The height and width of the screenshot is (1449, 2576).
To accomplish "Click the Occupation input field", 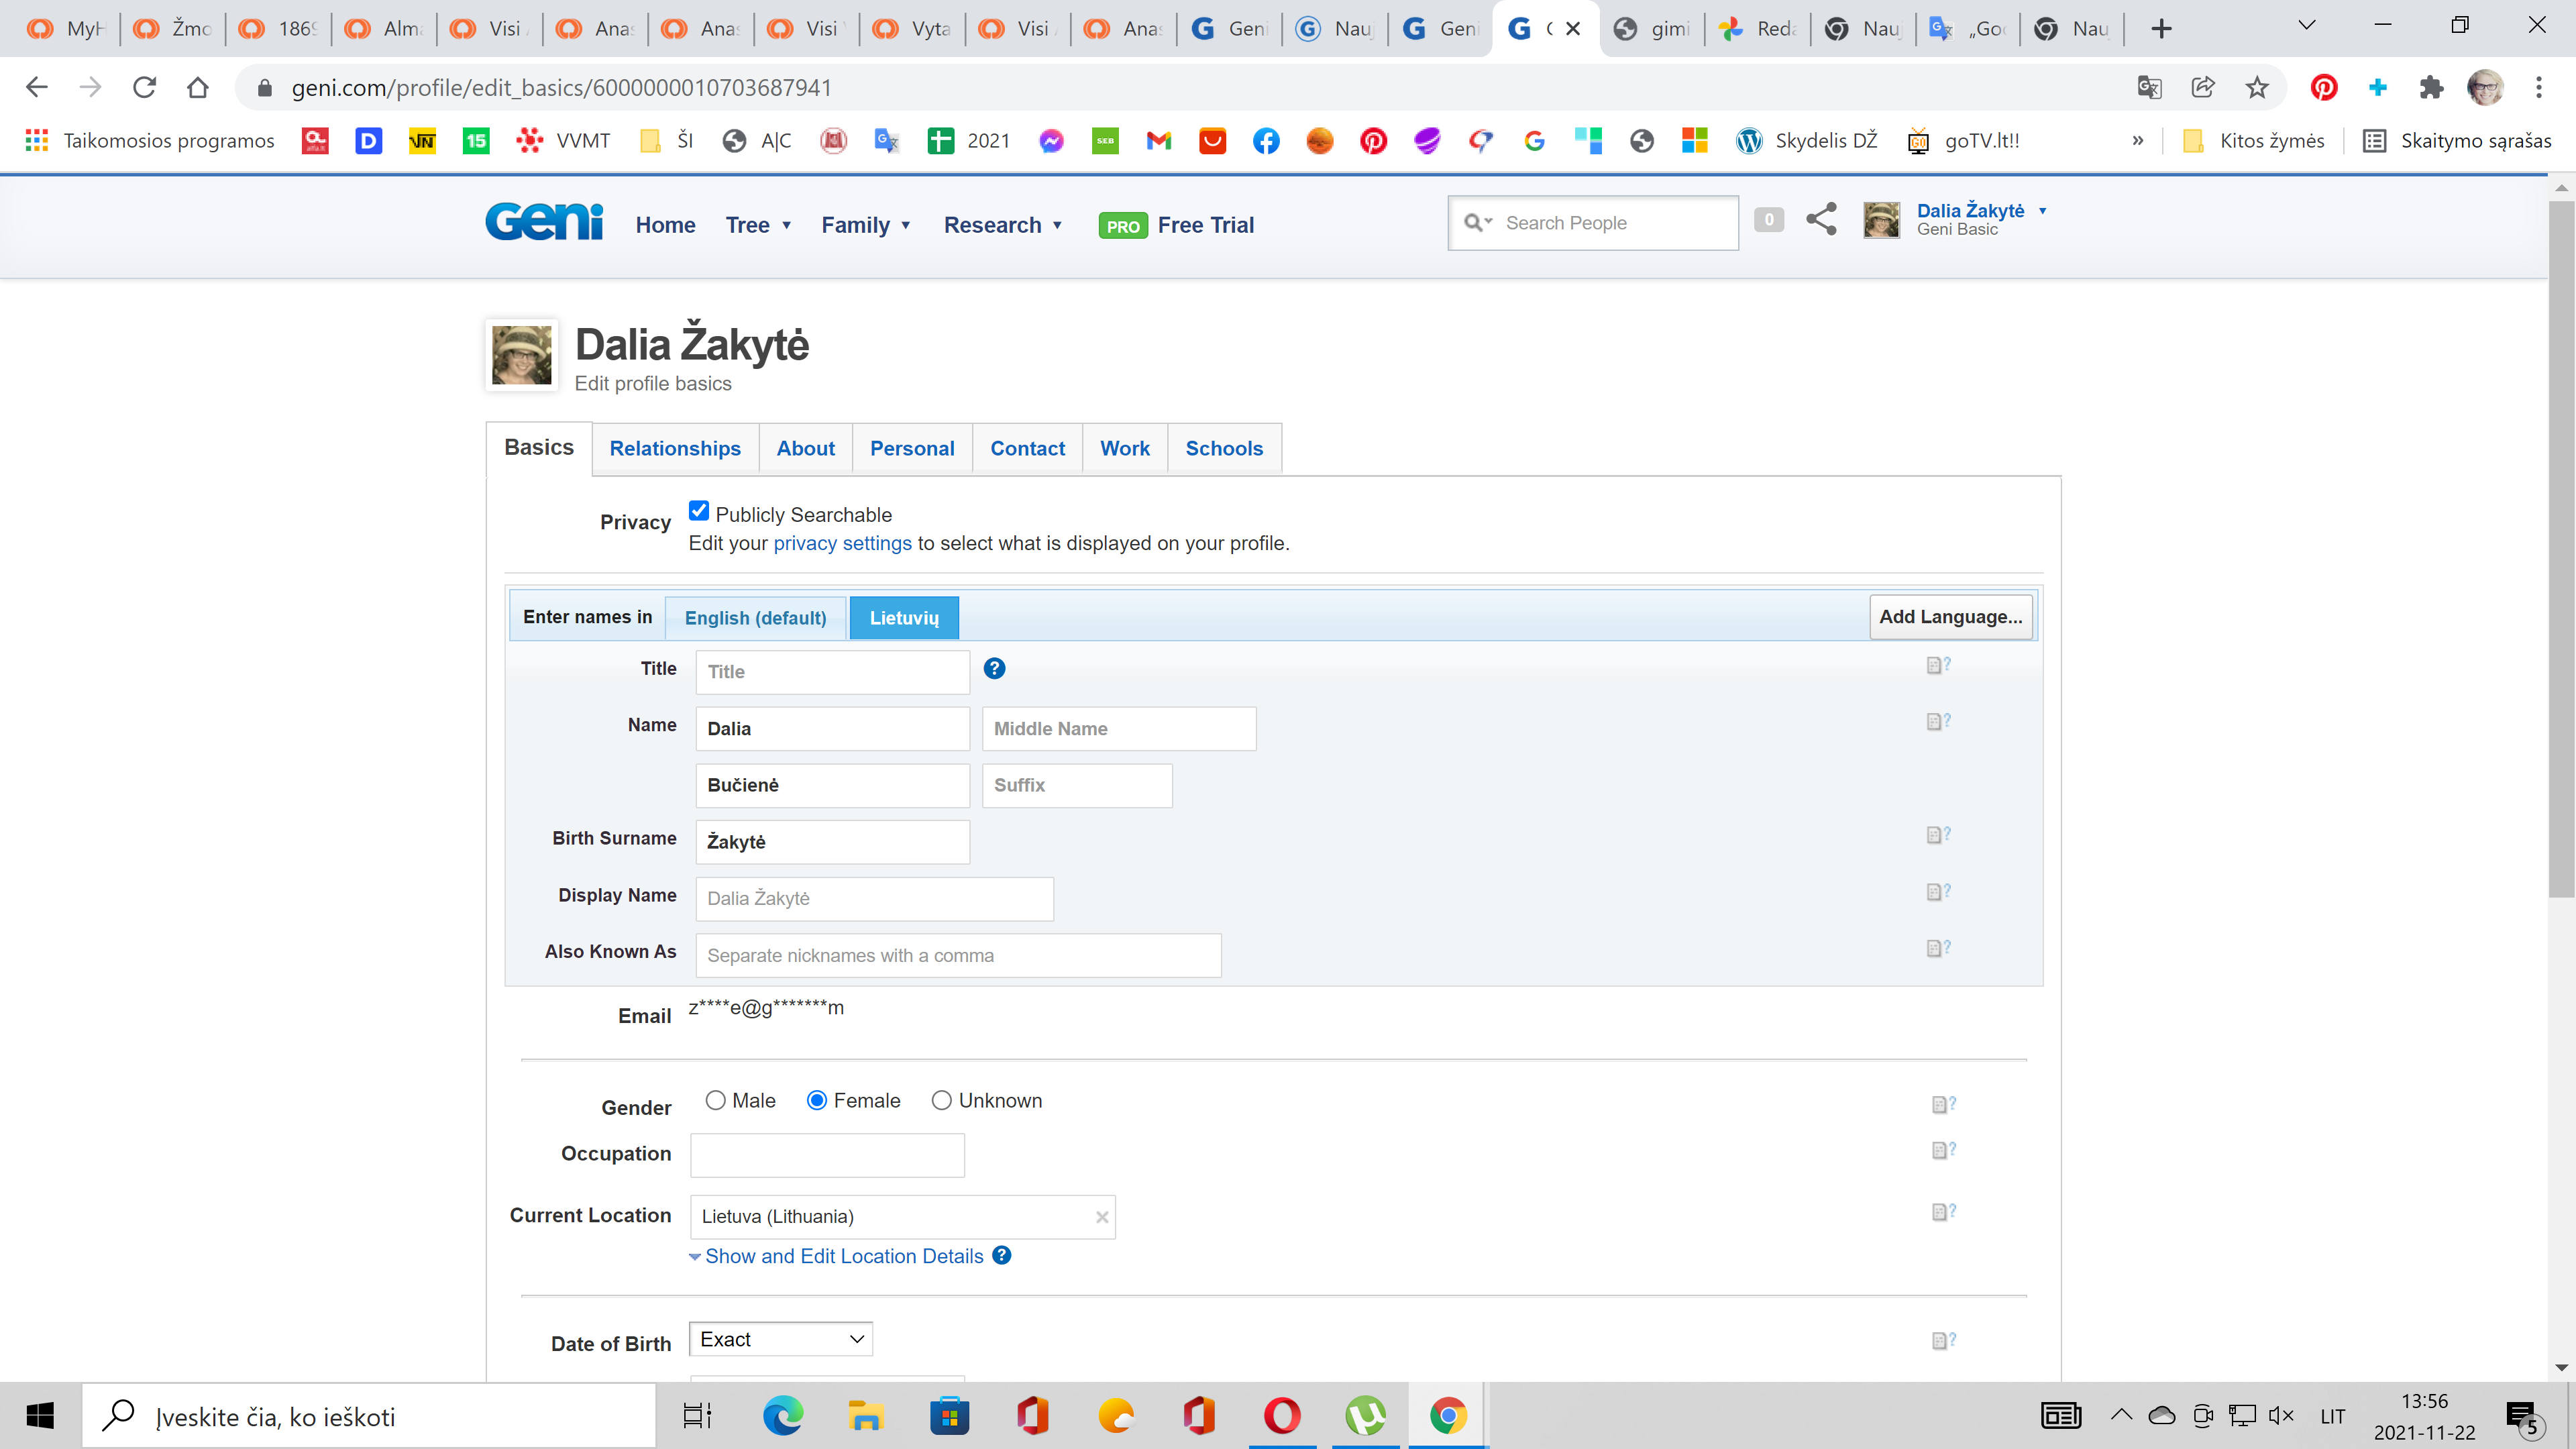I will (x=827, y=1155).
